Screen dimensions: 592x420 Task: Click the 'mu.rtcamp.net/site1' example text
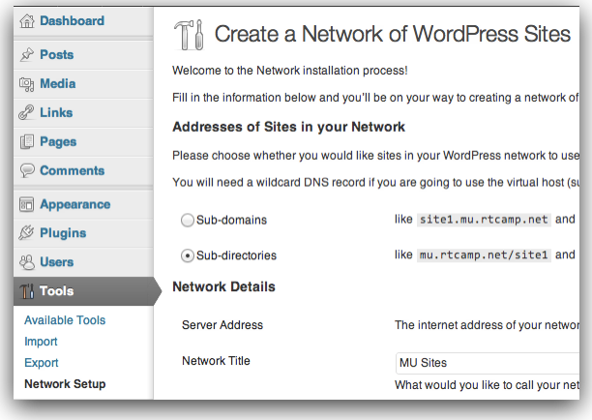[x=484, y=255]
